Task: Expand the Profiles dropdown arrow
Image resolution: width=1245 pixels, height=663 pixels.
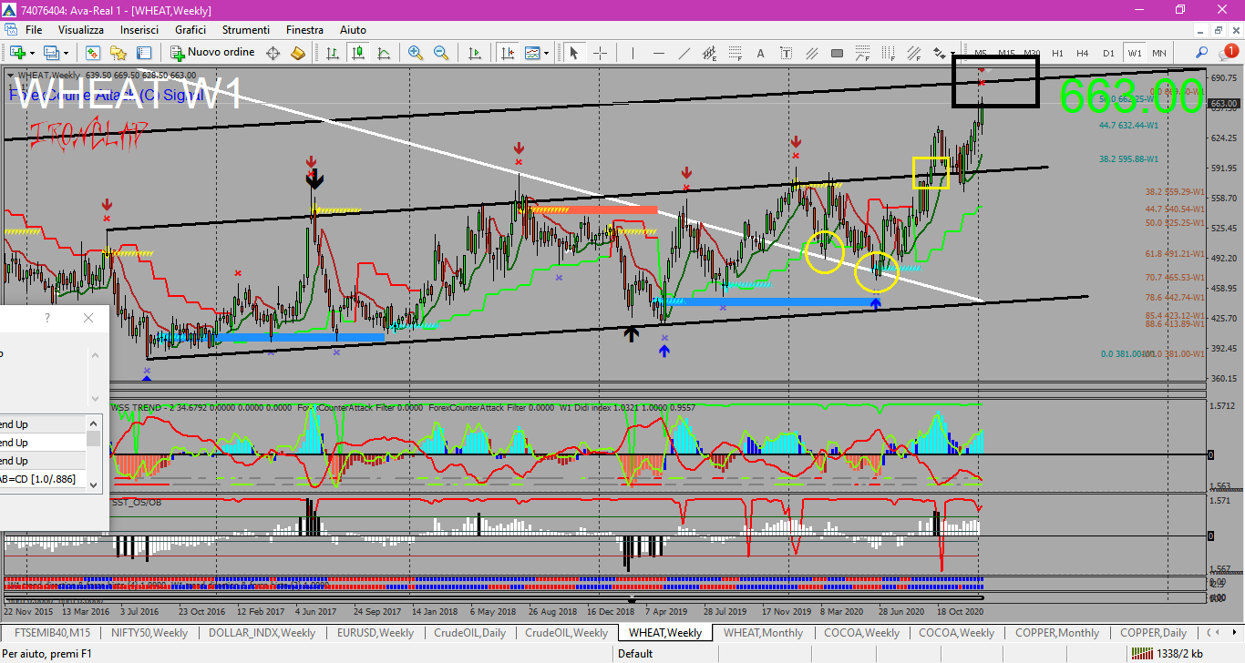Action: point(66,53)
